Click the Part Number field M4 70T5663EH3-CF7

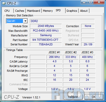pyautogui.click(x=46, y=40)
